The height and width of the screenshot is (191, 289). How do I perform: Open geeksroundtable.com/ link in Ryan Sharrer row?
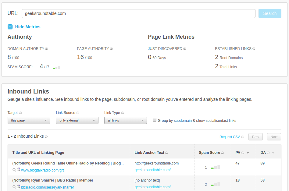point(153,187)
